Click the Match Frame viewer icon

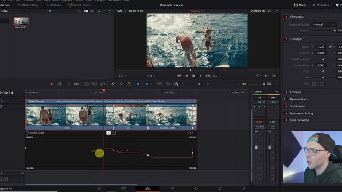click(259, 76)
